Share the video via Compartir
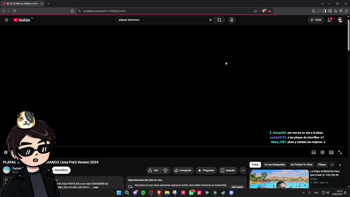 pos(183,170)
